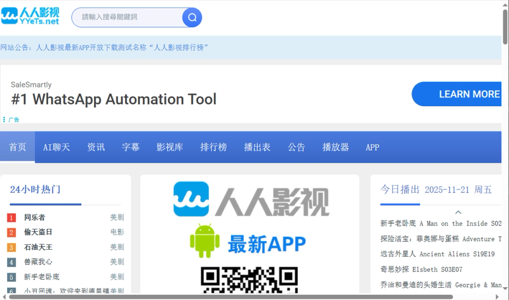Viewport: 509px width, 300px height.
Task: Open the 播放器 navigation tab
Action: tap(335, 147)
